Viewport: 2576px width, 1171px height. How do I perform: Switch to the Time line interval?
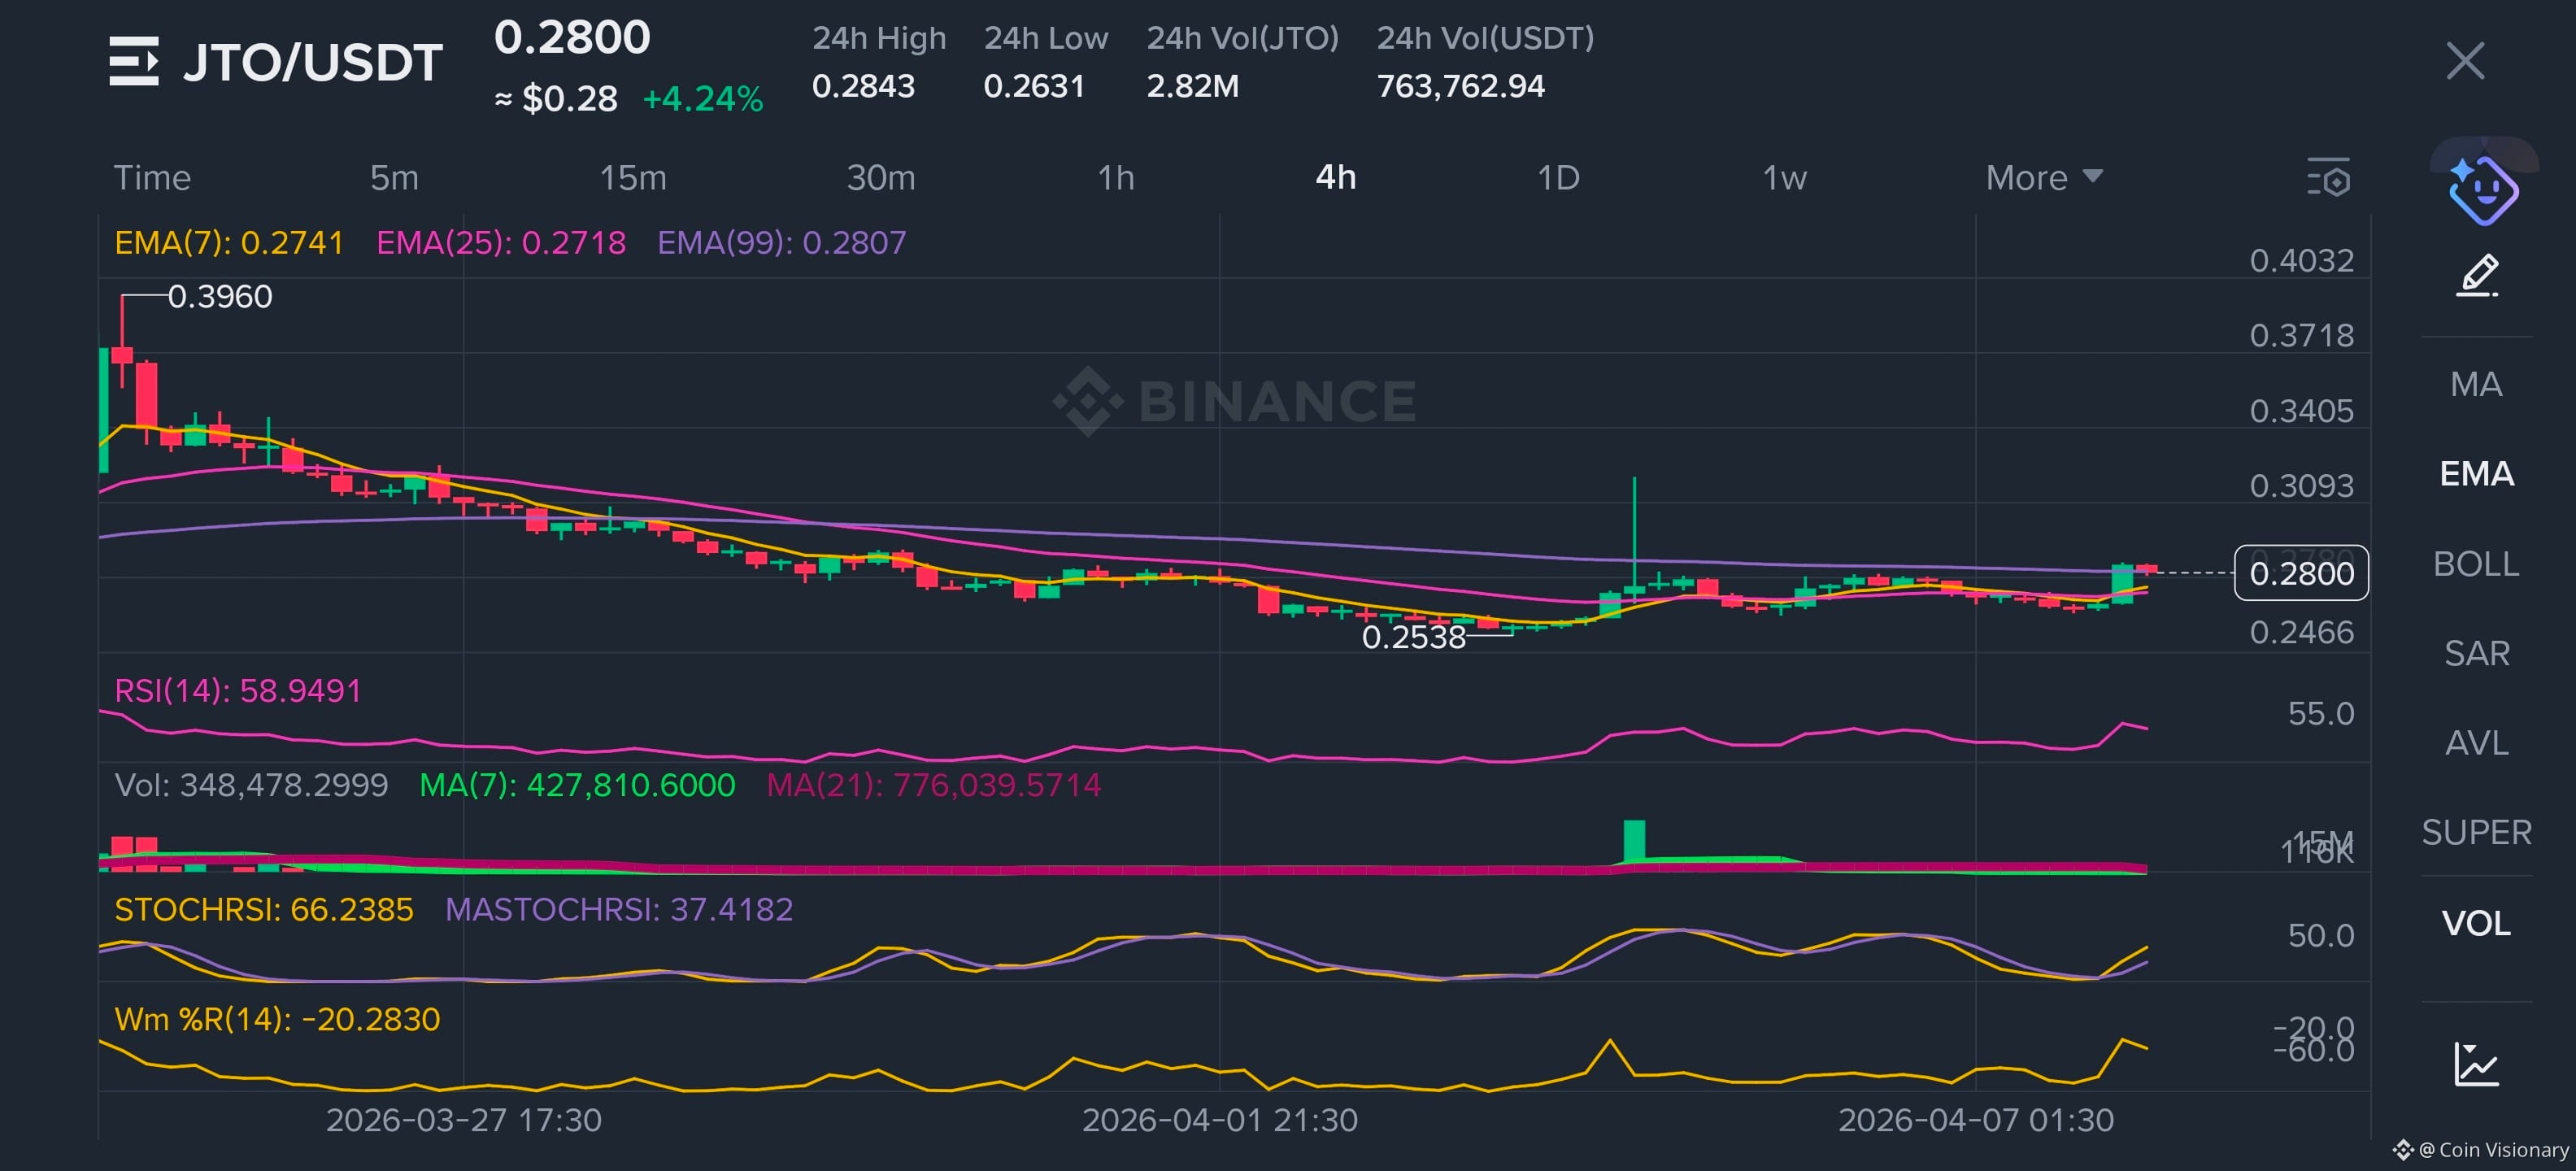coord(152,178)
